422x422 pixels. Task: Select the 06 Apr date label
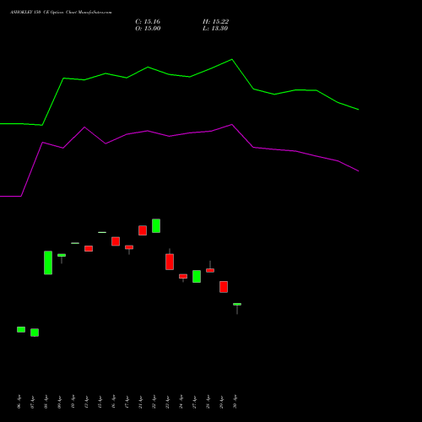point(19,402)
